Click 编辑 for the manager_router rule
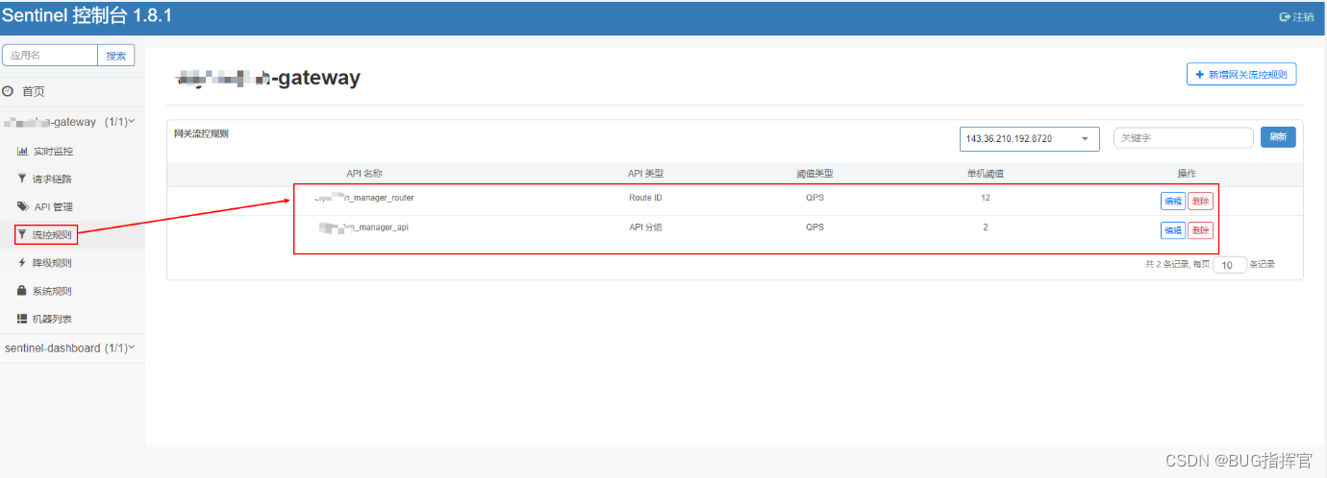The width and height of the screenshot is (1327, 478). [x=1173, y=202]
